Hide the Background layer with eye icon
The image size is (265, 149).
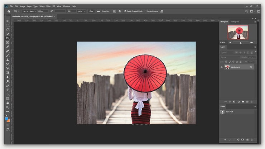222,67
